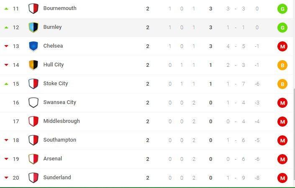Click the Burnley club crest icon
295x188 pixels.
click(33, 27)
